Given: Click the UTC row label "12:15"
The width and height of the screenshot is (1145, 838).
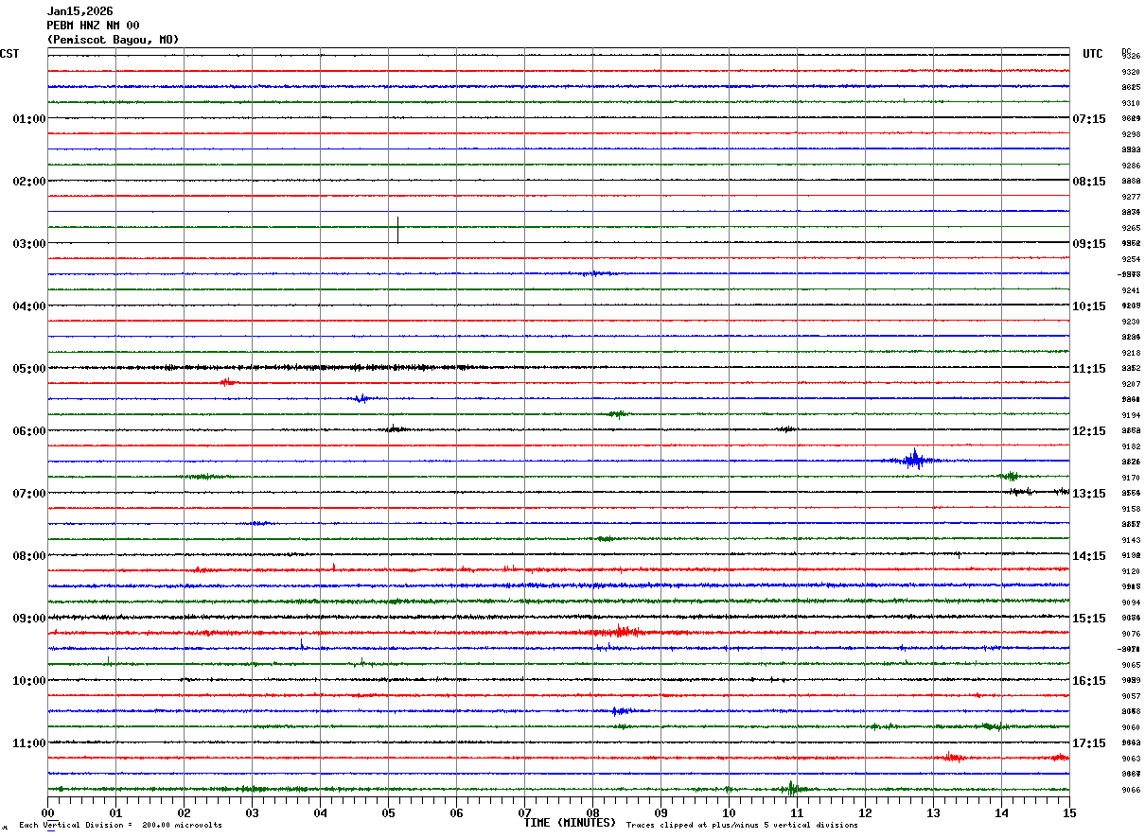Looking at the screenshot, I should coord(1089,431).
